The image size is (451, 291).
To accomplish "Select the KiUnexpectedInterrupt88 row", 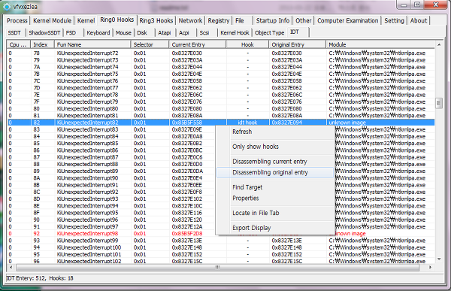I will pyautogui.click(x=221, y=164).
